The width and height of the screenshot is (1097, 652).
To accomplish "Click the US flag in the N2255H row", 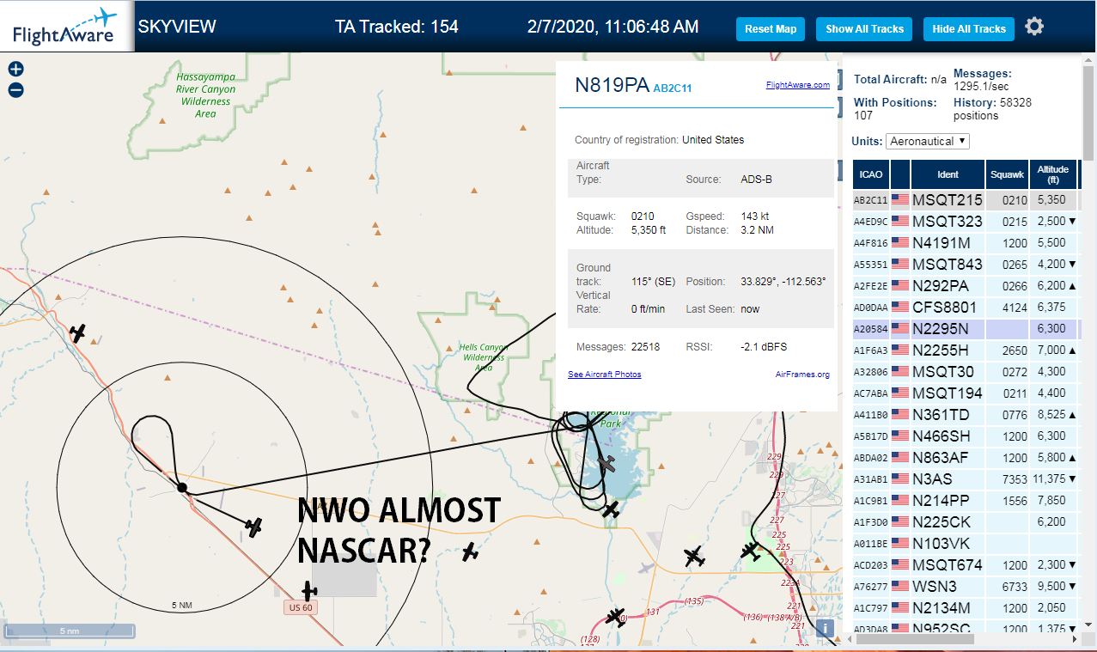I will [900, 350].
